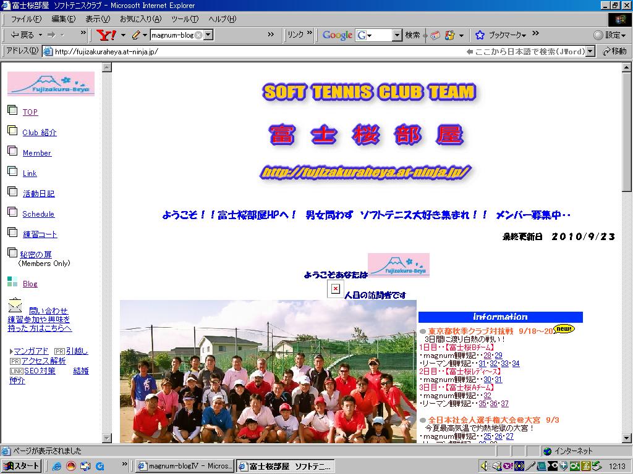The height and width of the screenshot is (474, 633).
Task: Open the 練習コート link
Action: click(40, 234)
